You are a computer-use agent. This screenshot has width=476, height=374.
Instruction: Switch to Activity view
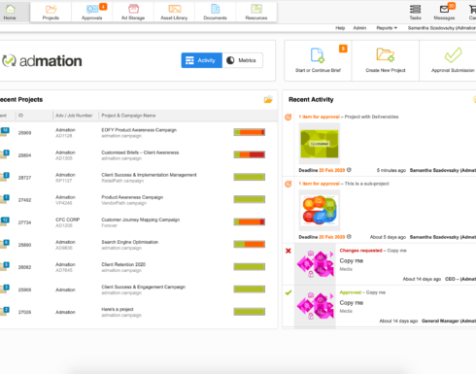[x=202, y=60]
